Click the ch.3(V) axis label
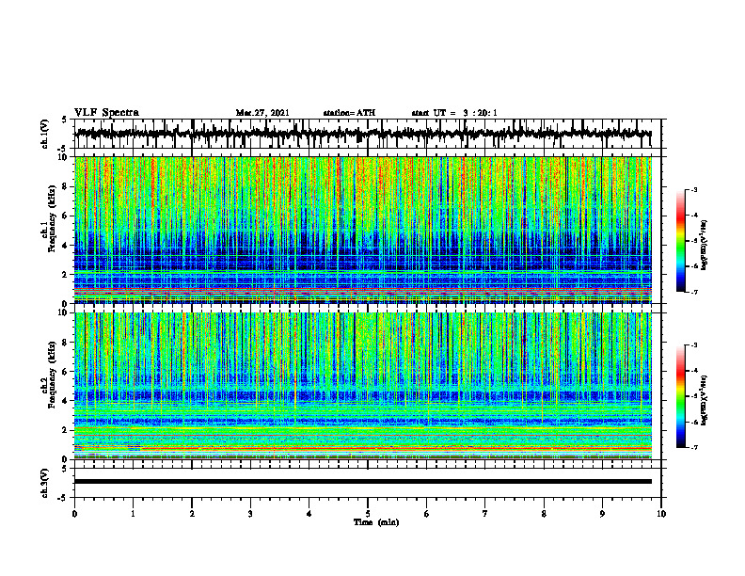The image size is (745, 576). (x=45, y=484)
